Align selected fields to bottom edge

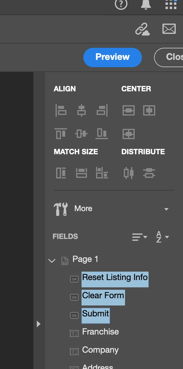pos(102,133)
